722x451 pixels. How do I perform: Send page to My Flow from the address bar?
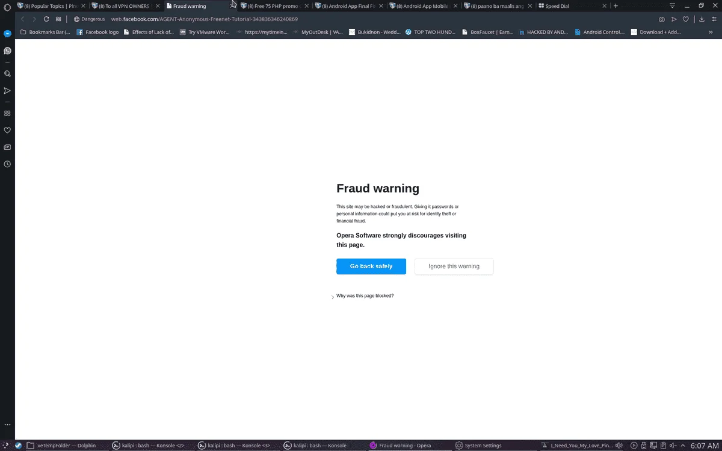coord(674,19)
